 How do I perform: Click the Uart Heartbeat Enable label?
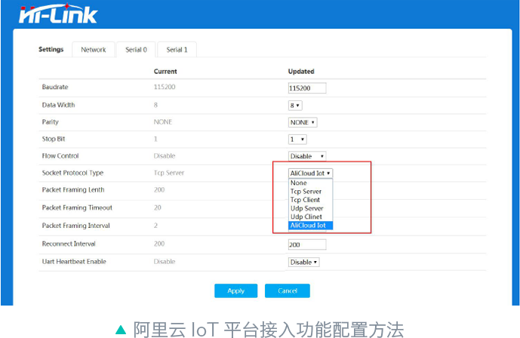pyautogui.click(x=74, y=262)
